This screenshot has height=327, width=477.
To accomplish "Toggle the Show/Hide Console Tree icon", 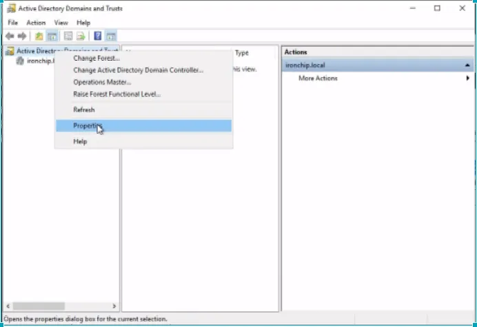I will pyautogui.click(x=52, y=36).
